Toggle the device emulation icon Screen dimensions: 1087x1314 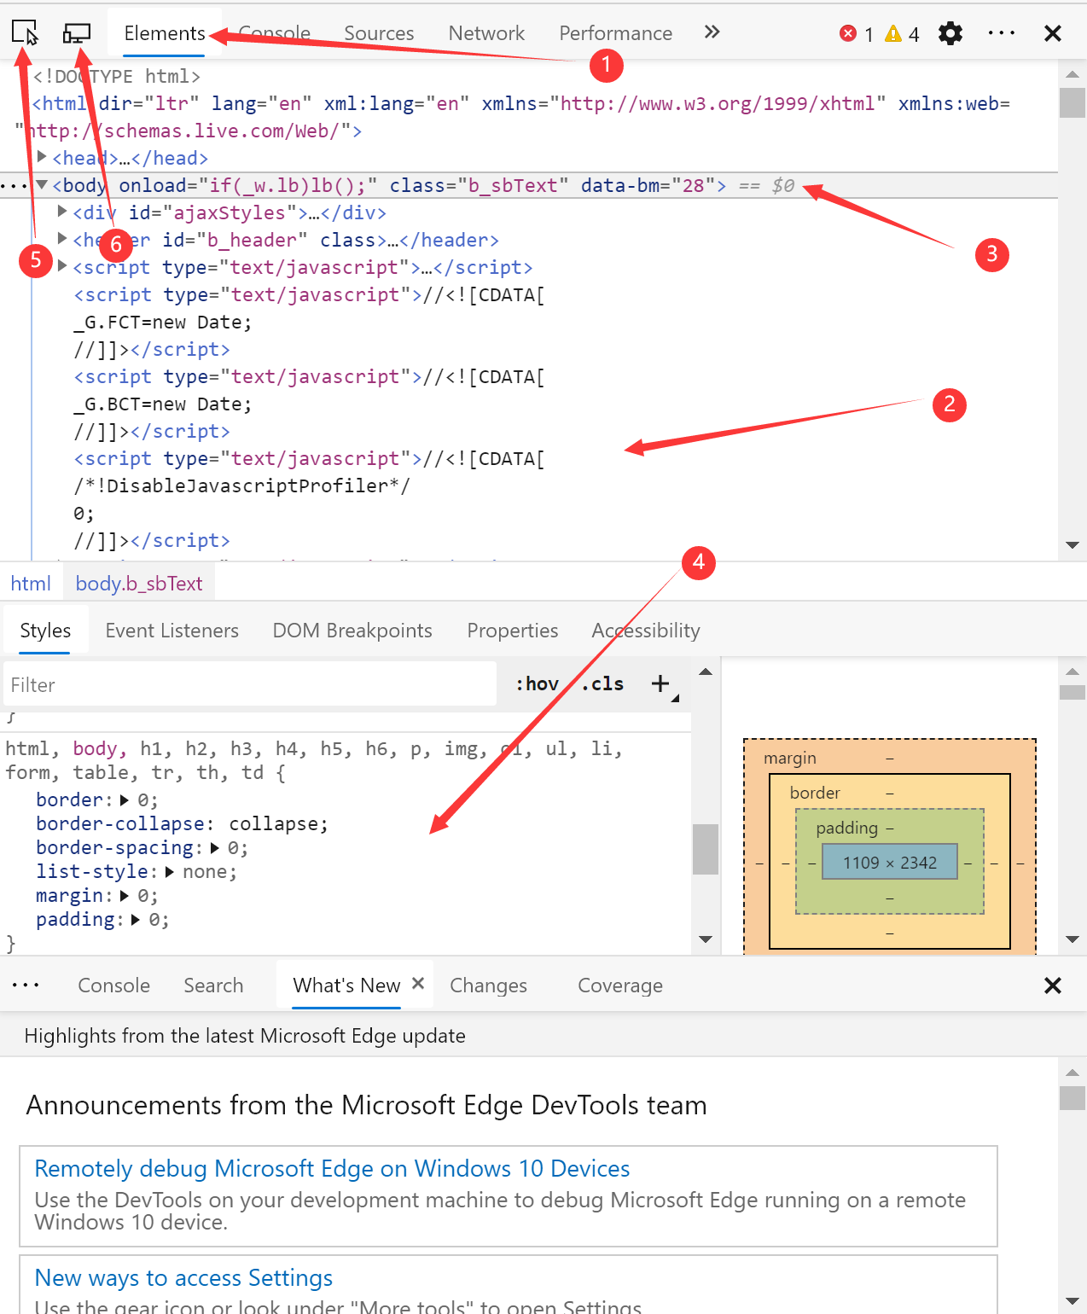tap(77, 33)
